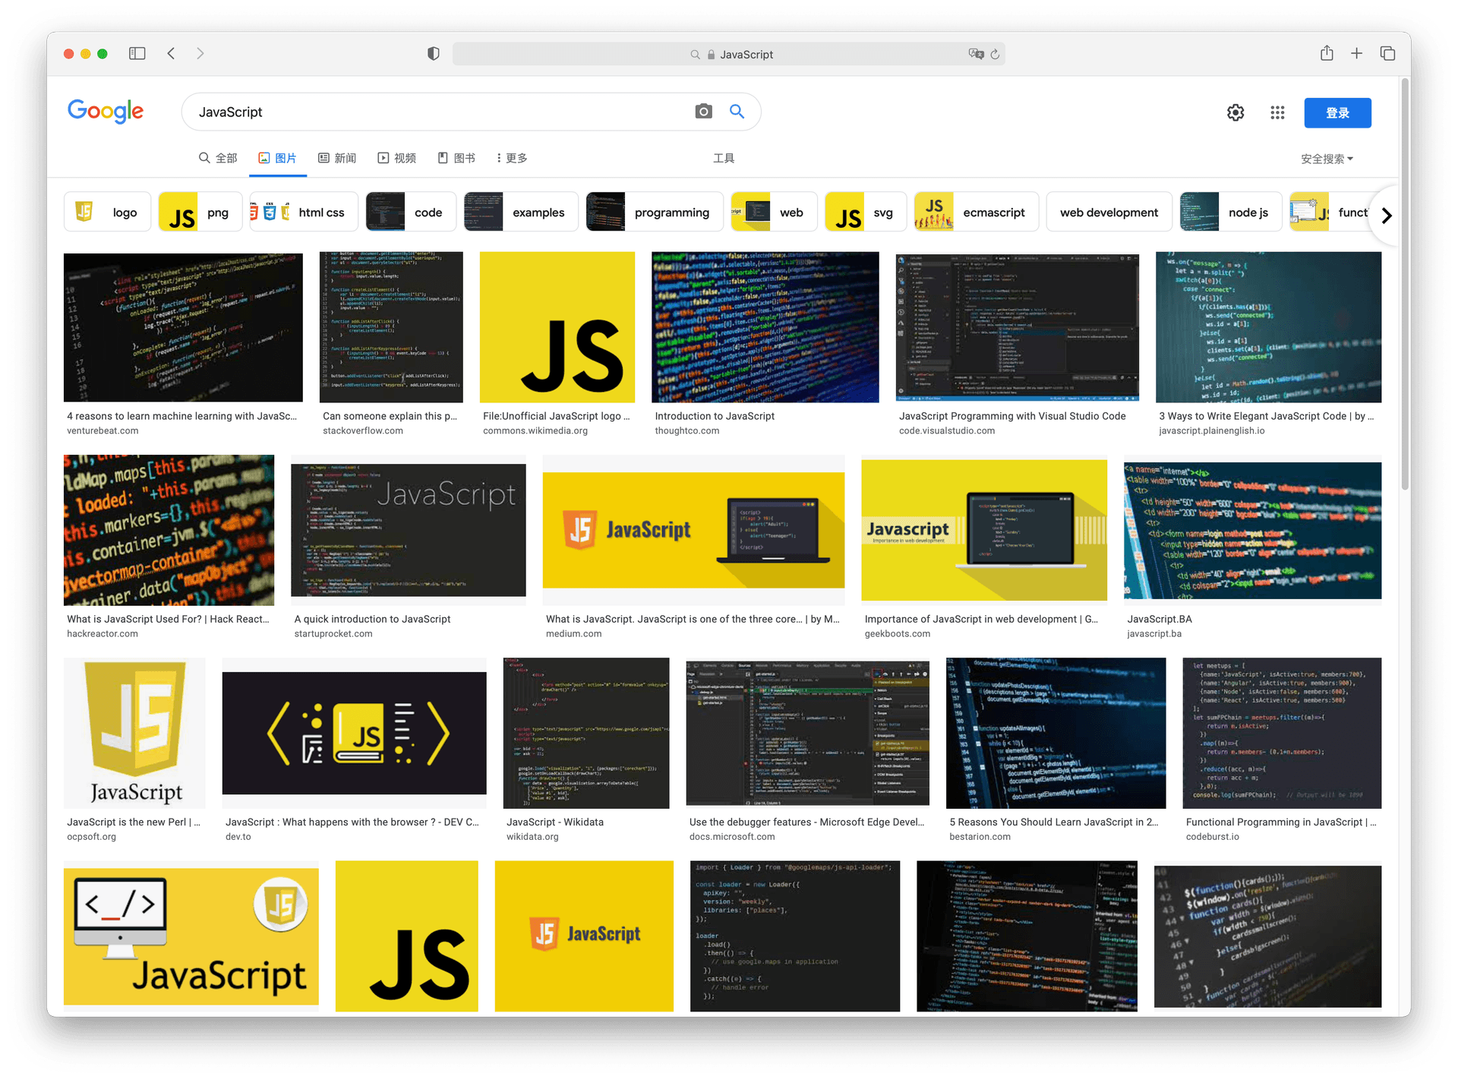Open the codeburst Functional Programming thumbnail

(1282, 733)
